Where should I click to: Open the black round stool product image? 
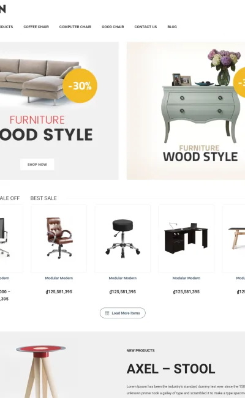point(123,239)
